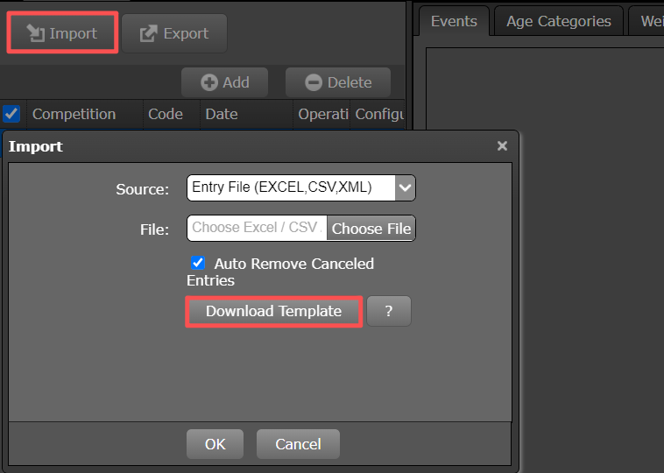
Task: Click the Choose File button
Action: [x=371, y=229]
